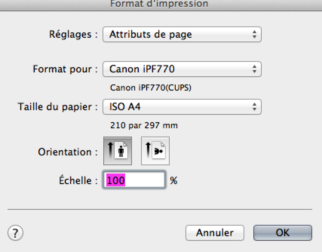Open the Format pour printer popup

(x=182, y=69)
